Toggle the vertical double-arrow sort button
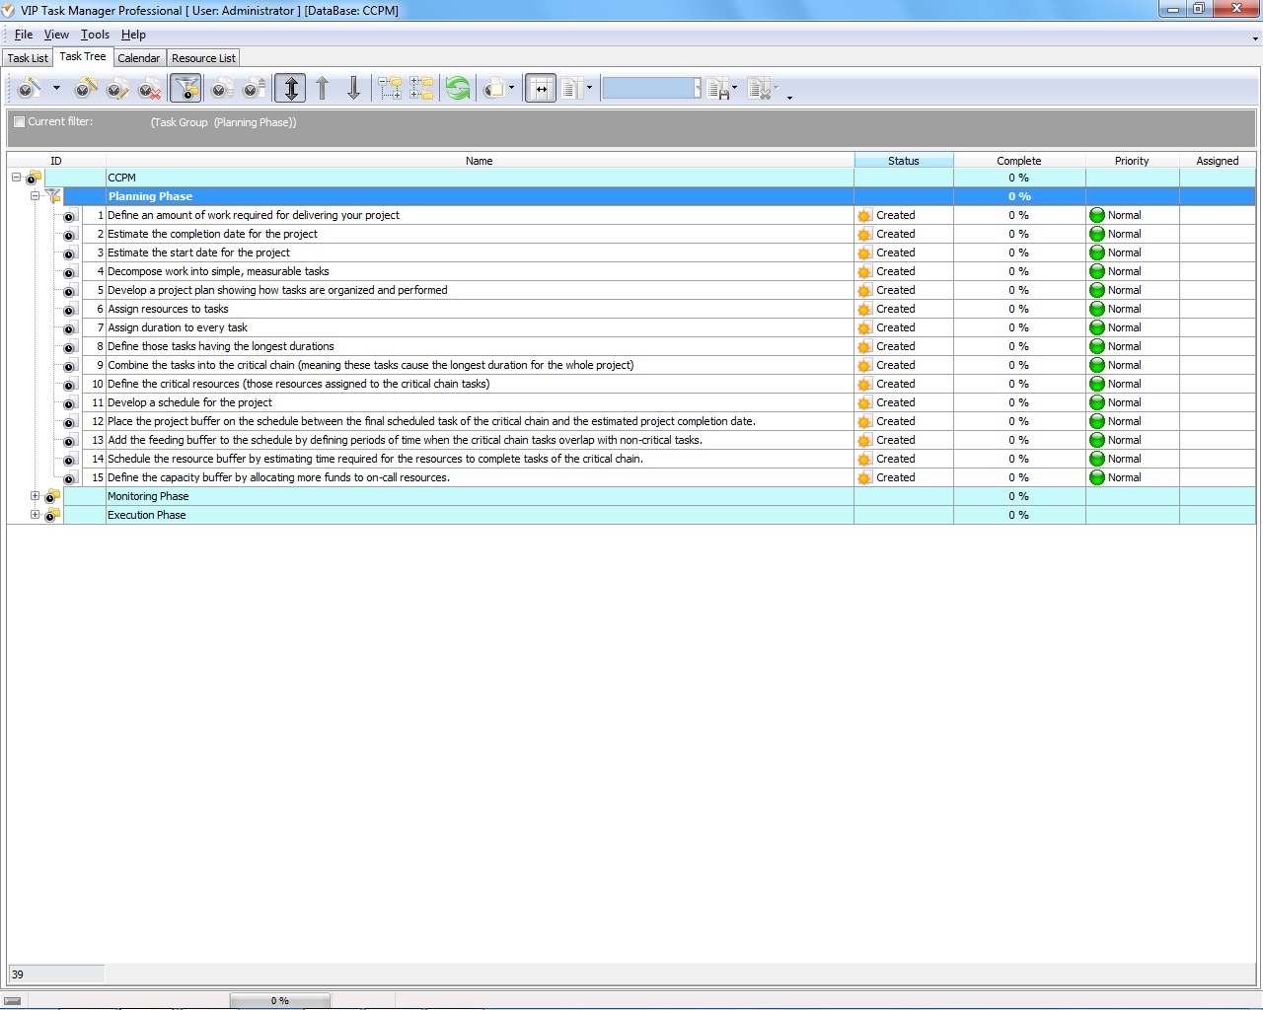 tap(290, 90)
